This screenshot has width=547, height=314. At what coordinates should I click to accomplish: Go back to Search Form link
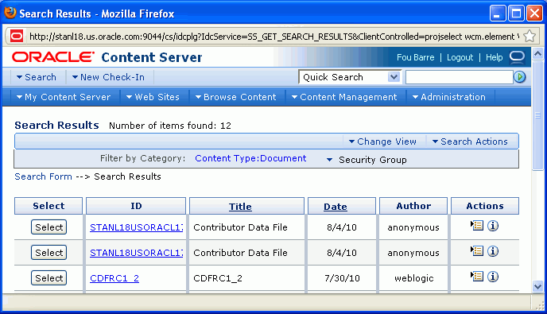pos(43,176)
